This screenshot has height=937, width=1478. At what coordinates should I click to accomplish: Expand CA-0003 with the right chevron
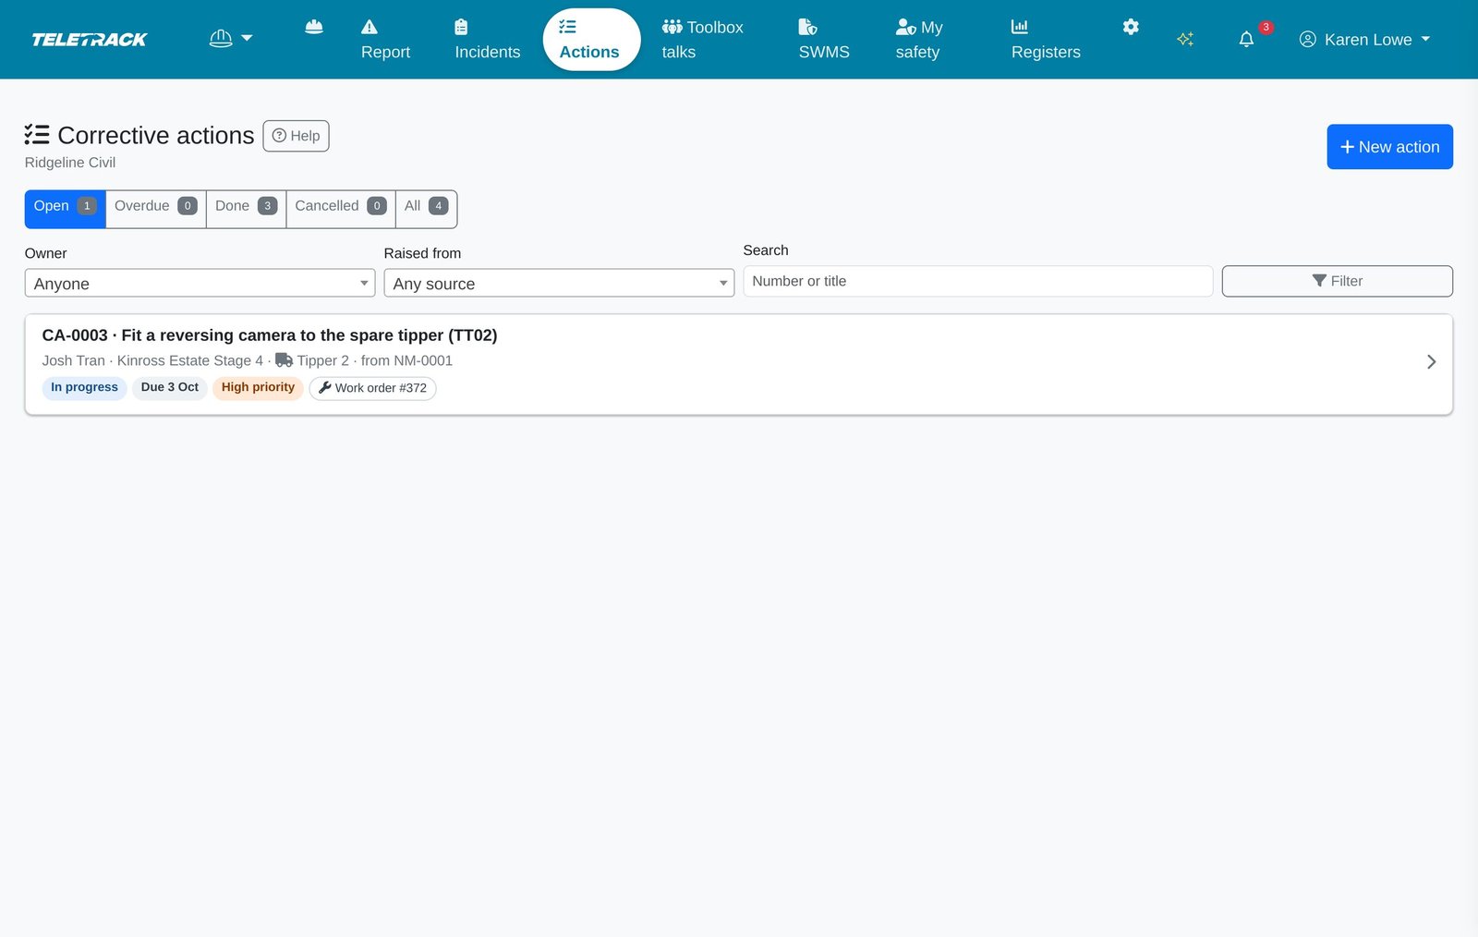(x=1431, y=362)
